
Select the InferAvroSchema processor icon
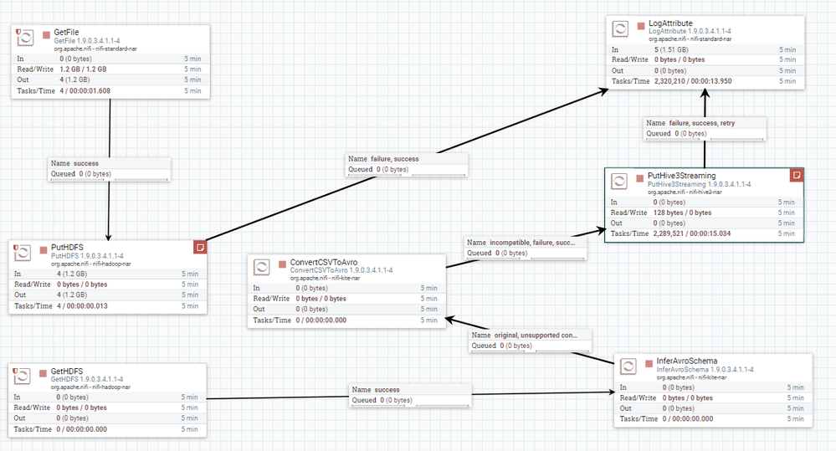tap(628, 366)
